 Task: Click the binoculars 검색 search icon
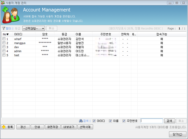coord(81,121)
